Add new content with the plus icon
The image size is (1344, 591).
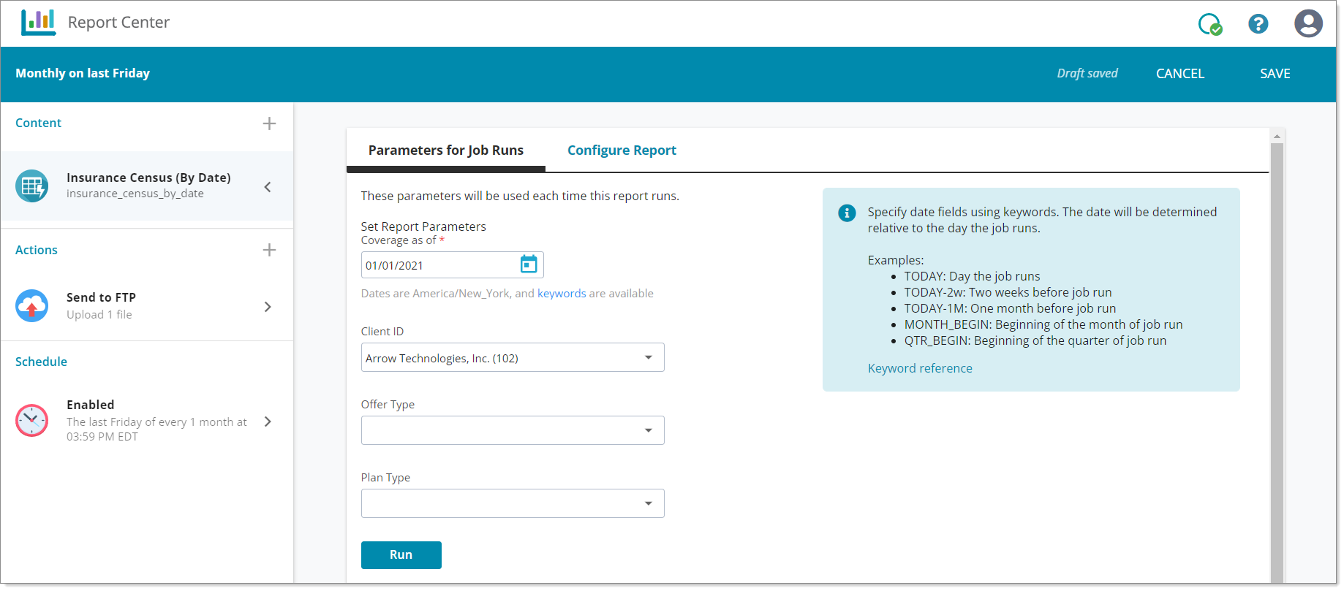pos(269,123)
